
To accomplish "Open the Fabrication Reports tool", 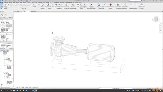I will point(125,5).
